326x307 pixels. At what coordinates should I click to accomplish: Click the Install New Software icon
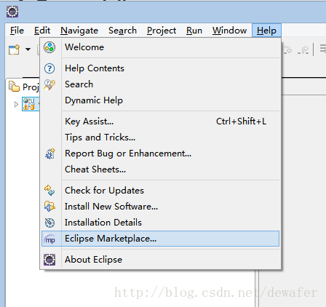coord(49,207)
